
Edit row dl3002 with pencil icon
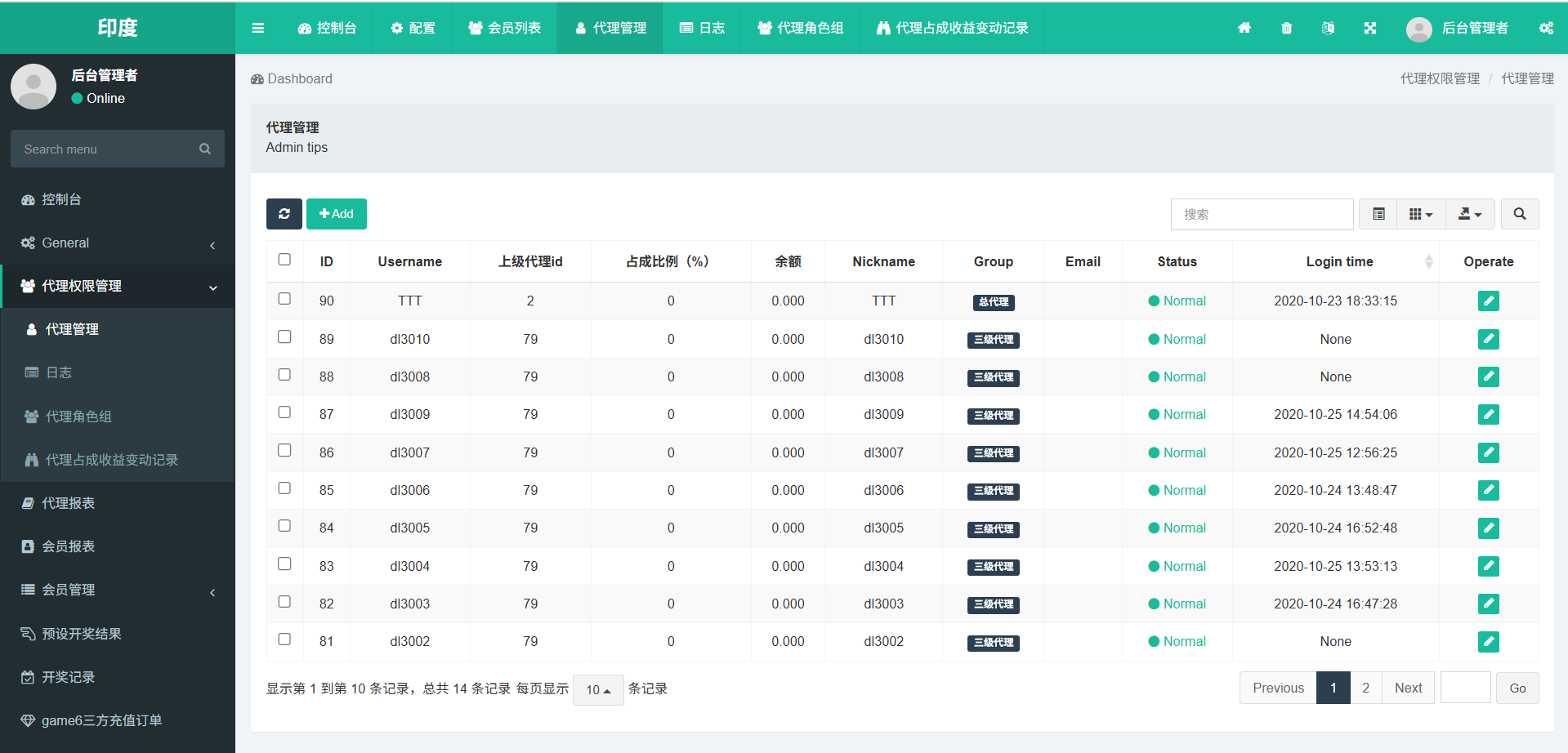click(x=1489, y=642)
